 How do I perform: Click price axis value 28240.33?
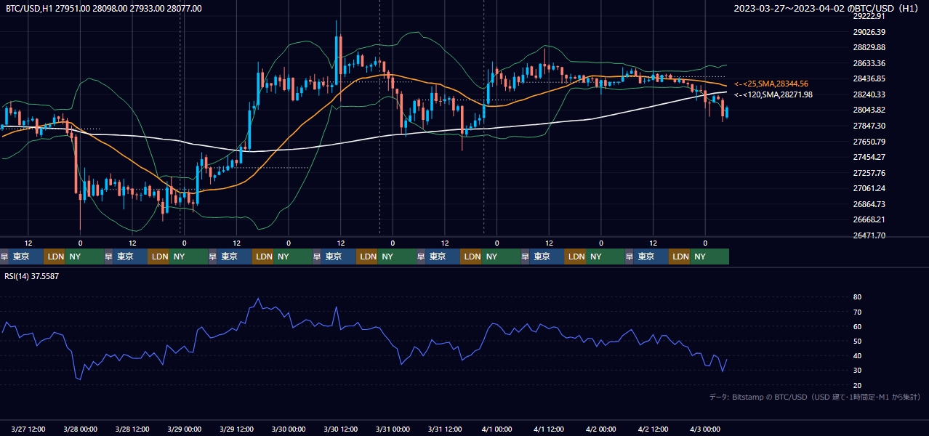(869, 94)
